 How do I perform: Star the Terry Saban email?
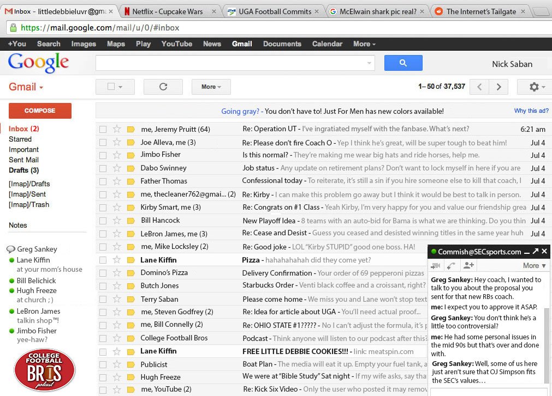(x=117, y=299)
